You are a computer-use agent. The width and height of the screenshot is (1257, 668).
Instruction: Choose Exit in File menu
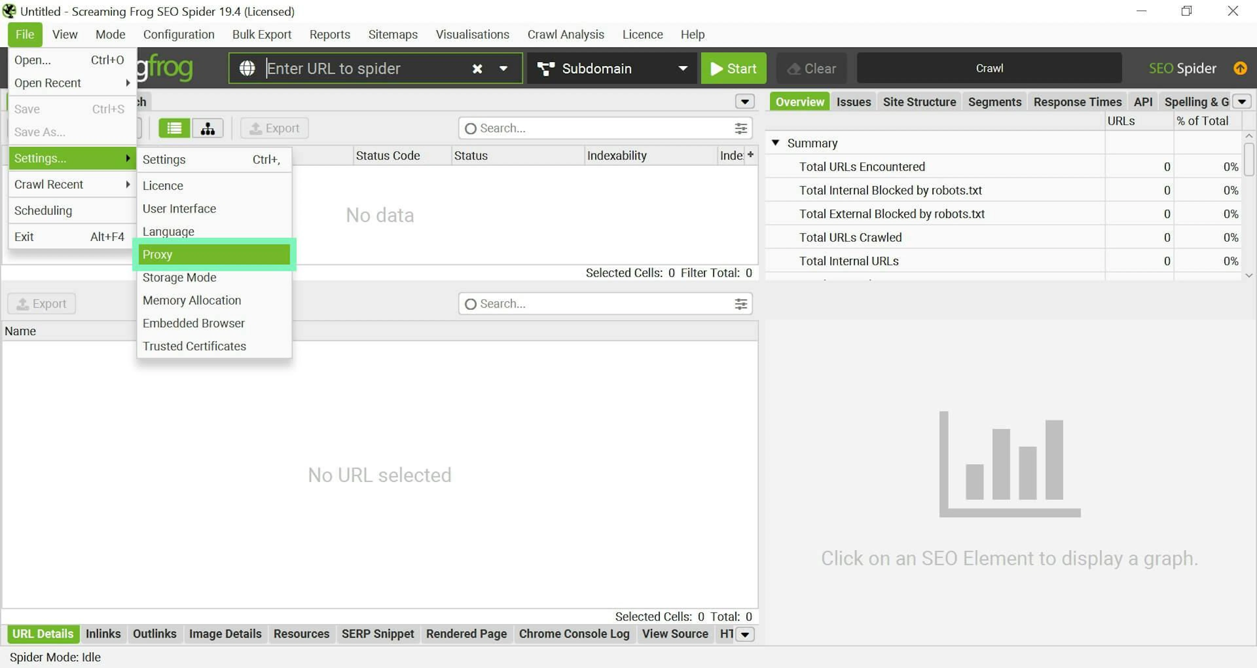(72, 237)
